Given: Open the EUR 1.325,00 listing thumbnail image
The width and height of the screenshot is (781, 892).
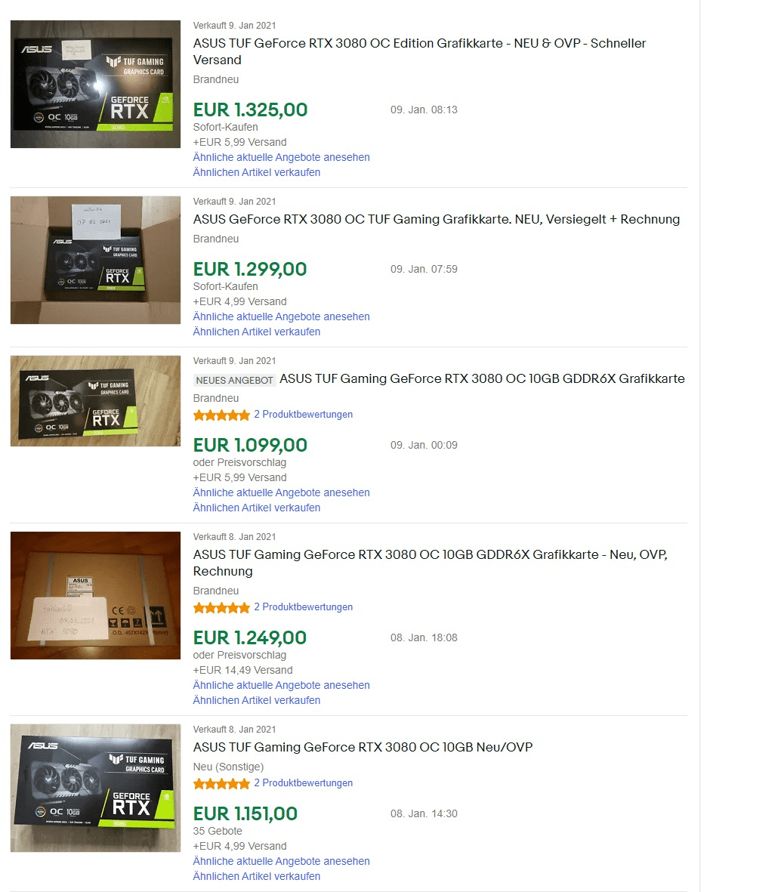Looking at the screenshot, I should click(96, 84).
